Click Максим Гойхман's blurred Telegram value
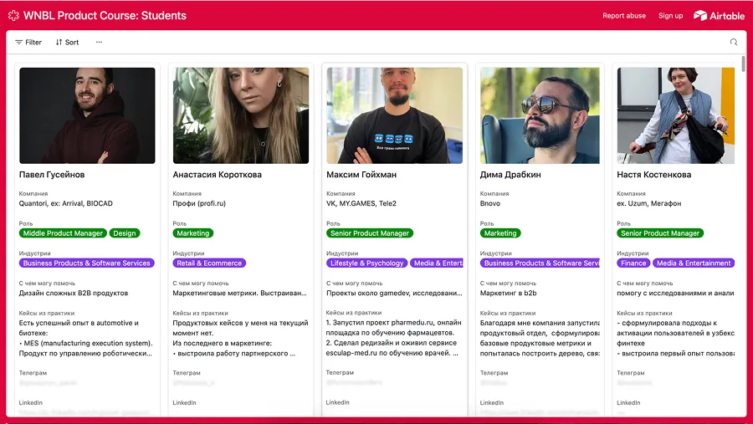Image resolution: width=753 pixels, height=424 pixels. [x=355, y=383]
